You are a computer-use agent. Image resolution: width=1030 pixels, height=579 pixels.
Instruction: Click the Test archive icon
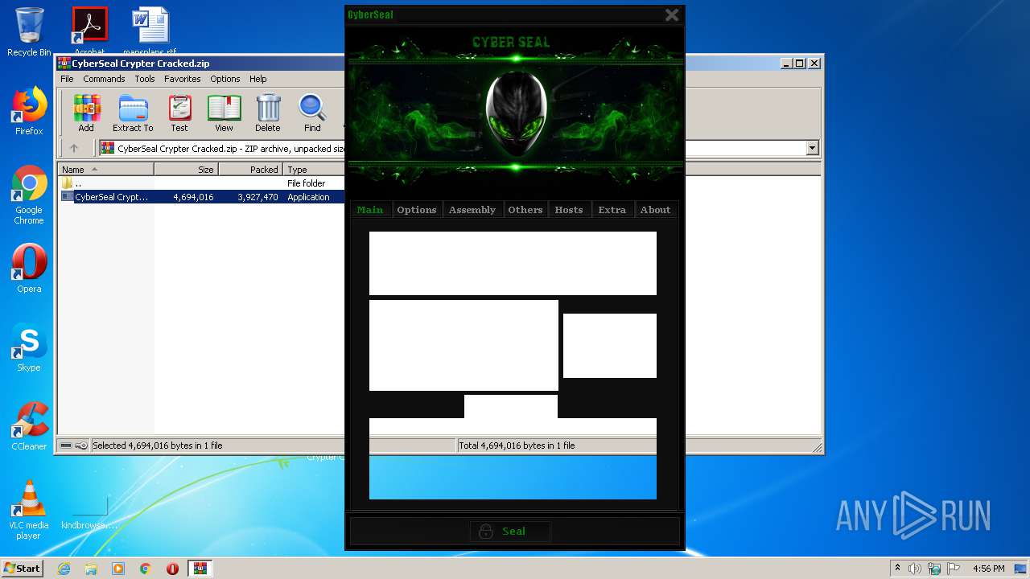(x=179, y=113)
